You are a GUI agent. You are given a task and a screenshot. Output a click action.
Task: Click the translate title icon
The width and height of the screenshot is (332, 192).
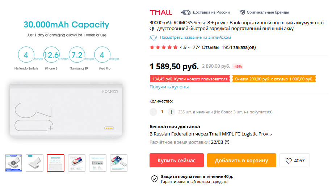pyautogui.click(x=154, y=38)
